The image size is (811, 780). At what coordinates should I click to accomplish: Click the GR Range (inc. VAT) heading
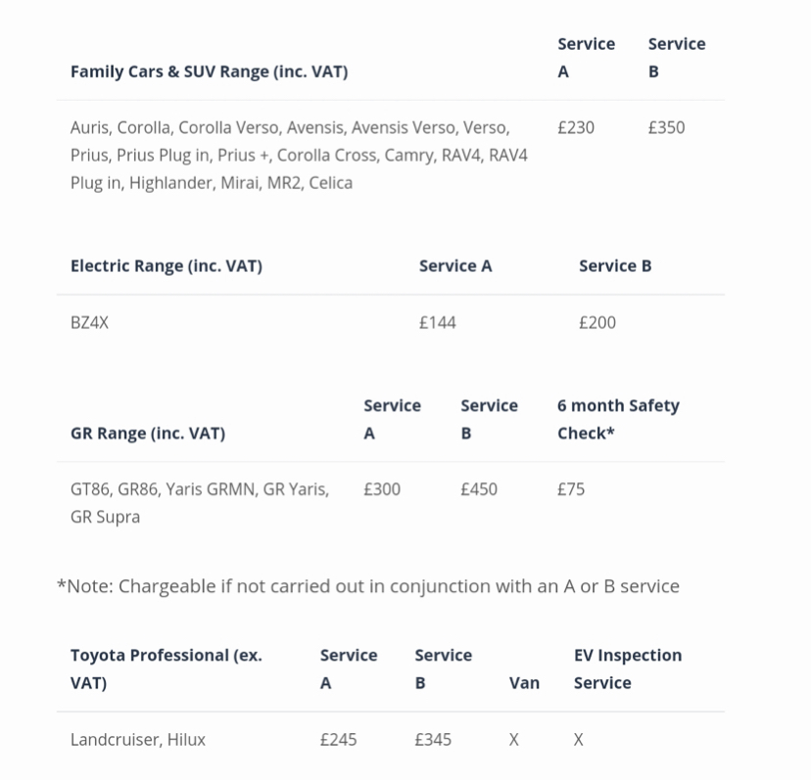pos(148,434)
